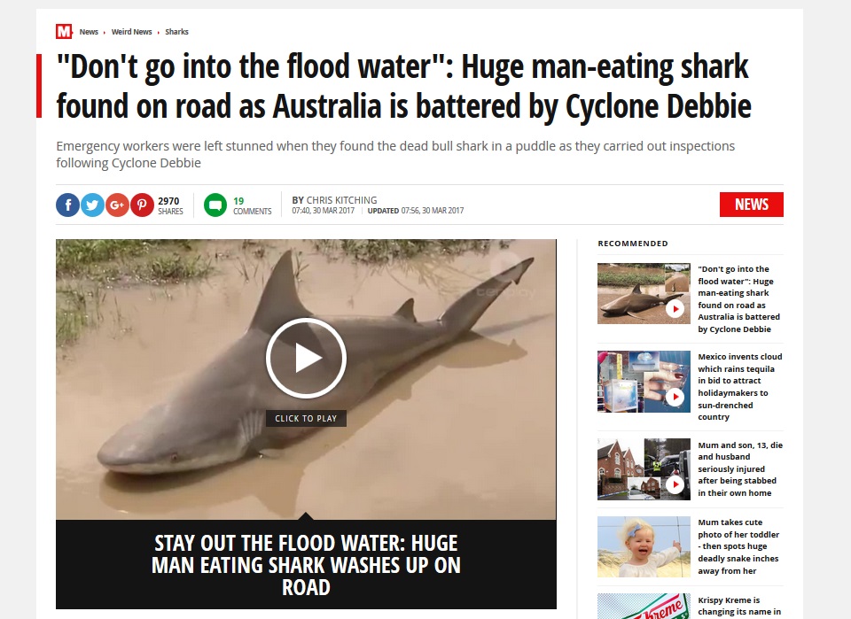Play the stabbing story thumbnail video
This screenshot has height=619, width=851.
click(x=675, y=484)
